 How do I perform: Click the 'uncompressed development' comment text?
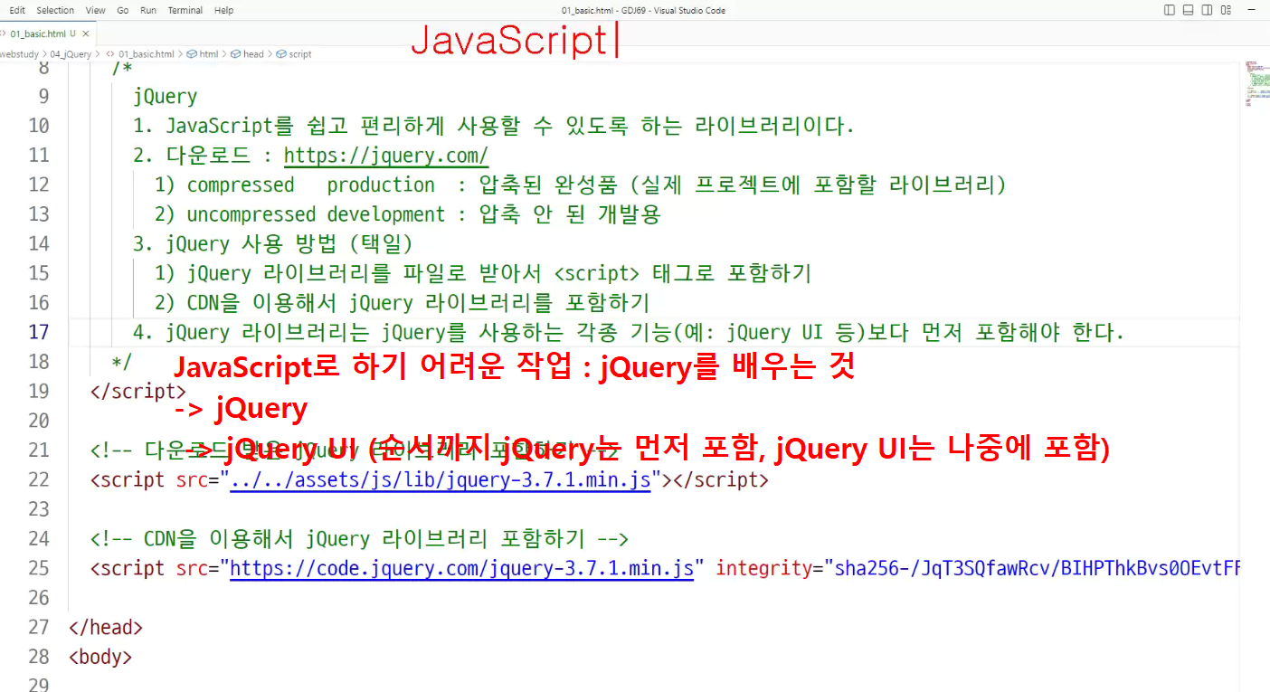[317, 214]
